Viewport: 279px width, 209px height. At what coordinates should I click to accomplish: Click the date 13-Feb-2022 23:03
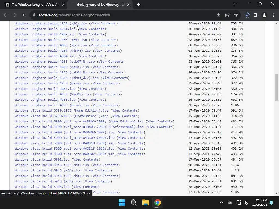pyautogui.click(x=205, y=192)
